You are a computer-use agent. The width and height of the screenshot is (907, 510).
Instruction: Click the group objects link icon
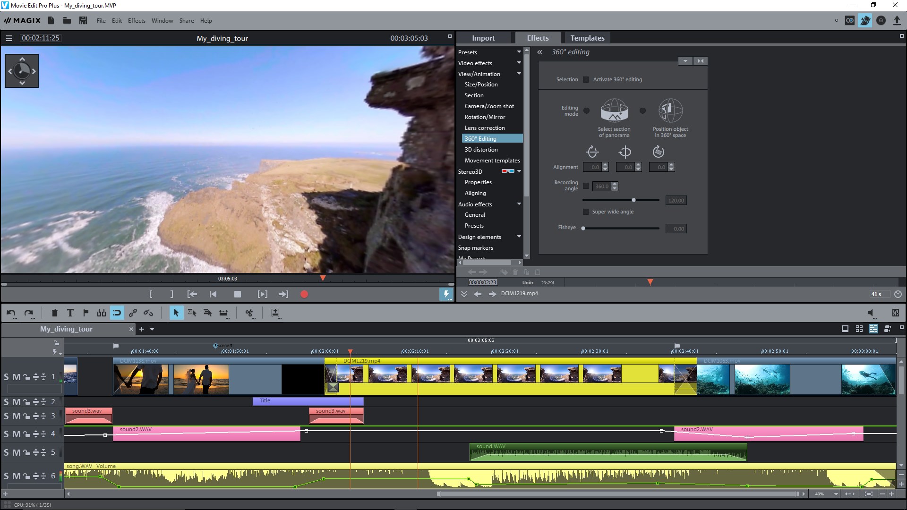tap(133, 313)
